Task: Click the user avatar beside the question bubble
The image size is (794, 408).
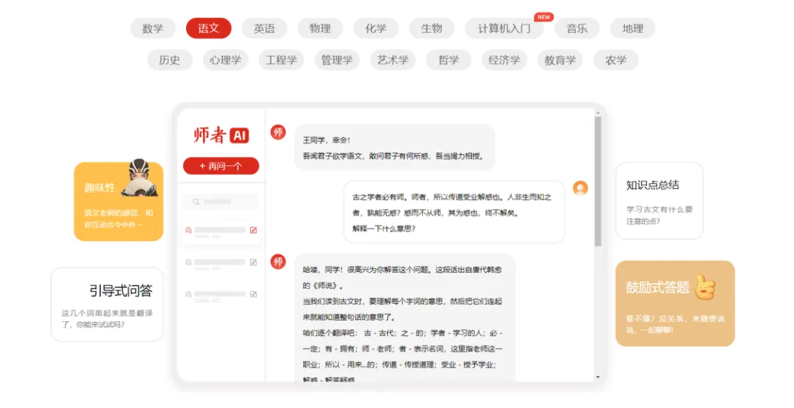Action: pos(580,188)
